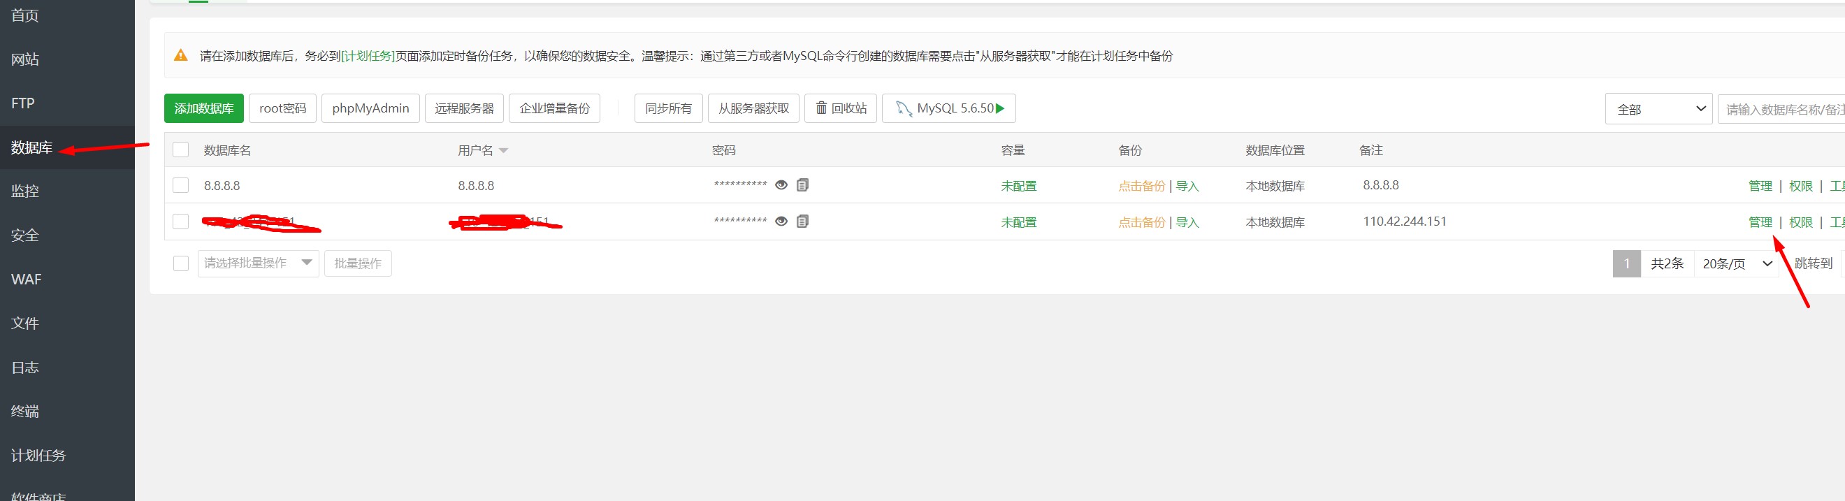Copy password of the 110.42.244.151 database
This screenshot has width=1845, height=501.
[x=802, y=222]
